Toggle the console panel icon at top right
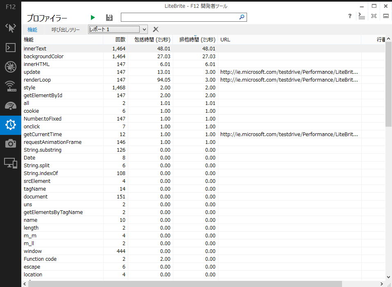The image size is (392, 287). (x=362, y=16)
